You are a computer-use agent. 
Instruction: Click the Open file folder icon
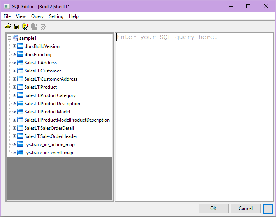coord(7,26)
